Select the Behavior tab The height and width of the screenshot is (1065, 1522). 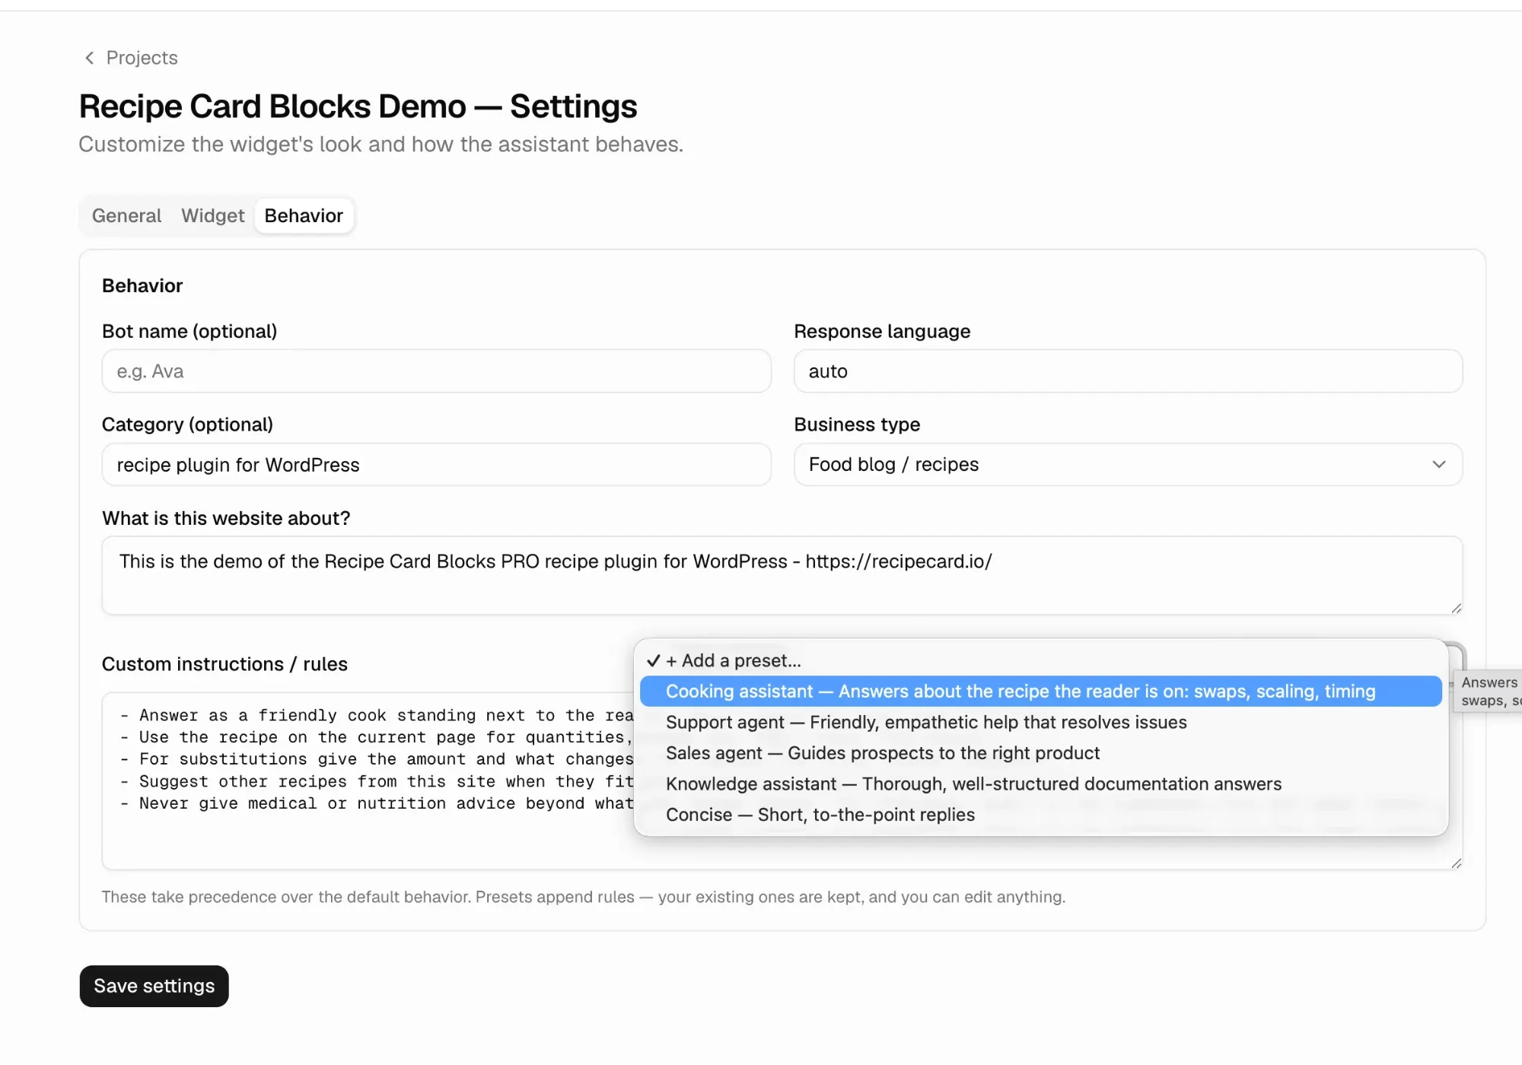pos(304,216)
